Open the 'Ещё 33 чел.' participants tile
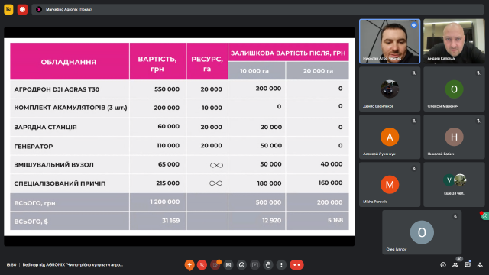489x275 pixels. coord(454,185)
